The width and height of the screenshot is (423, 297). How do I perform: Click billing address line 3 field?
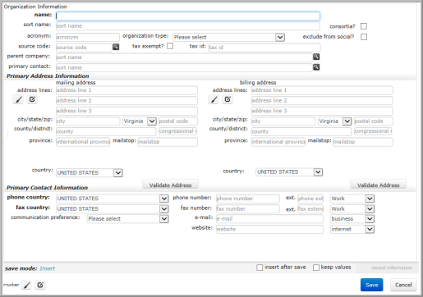coord(322,111)
